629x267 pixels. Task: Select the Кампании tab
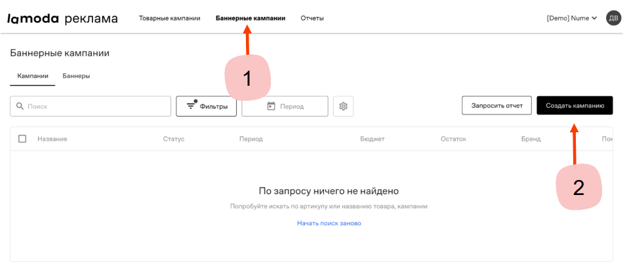click(33, 76)
